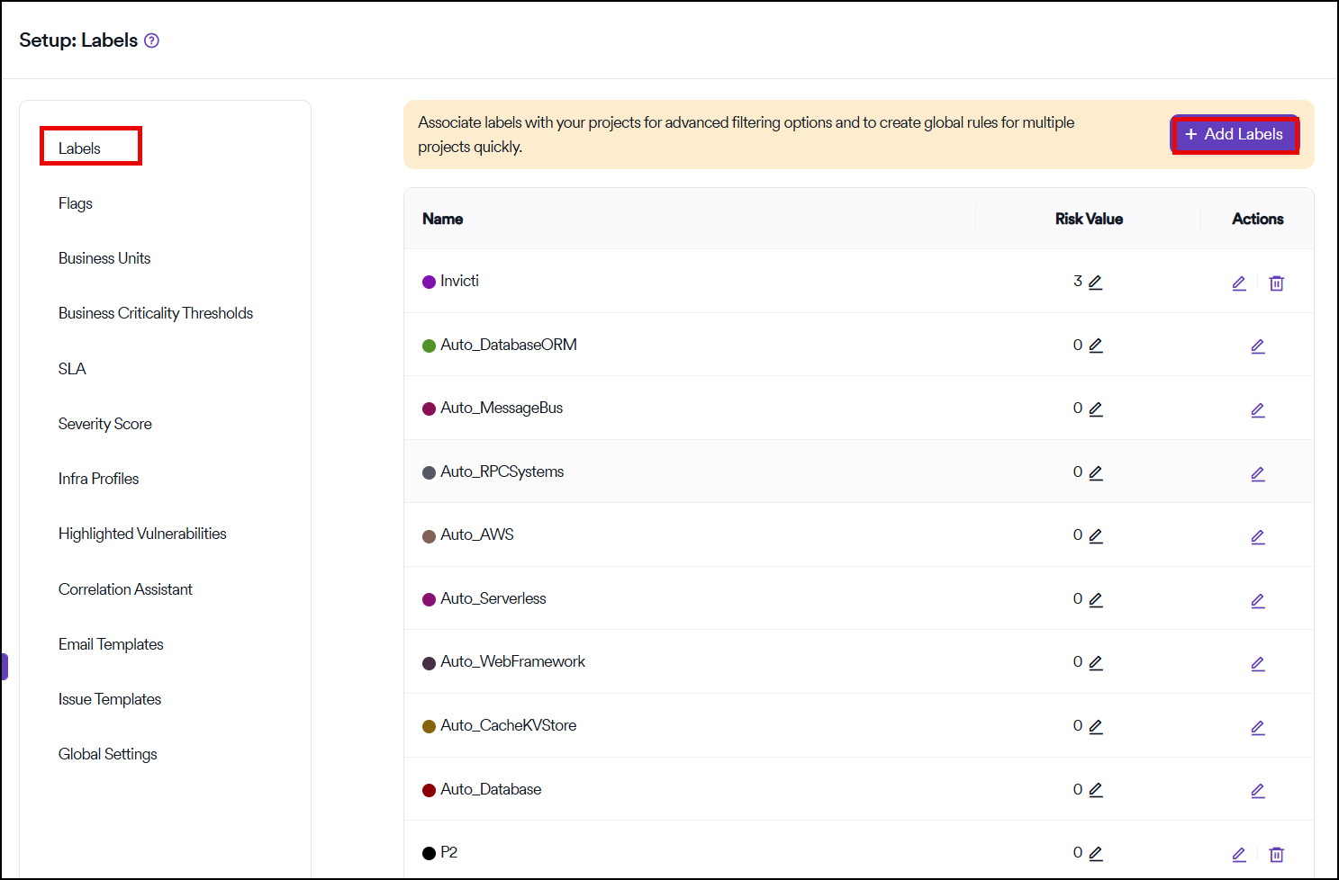Delete the Invicti label
1339x880 pixels.
tap(1276, 283)
